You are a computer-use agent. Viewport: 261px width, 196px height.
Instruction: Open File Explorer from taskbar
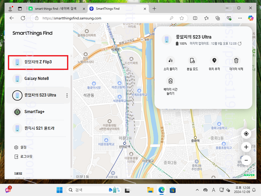click(x=150, y=190)
